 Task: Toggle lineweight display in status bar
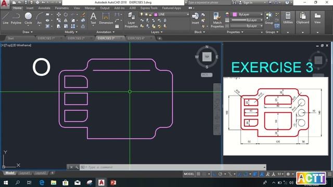coord(255,174)
